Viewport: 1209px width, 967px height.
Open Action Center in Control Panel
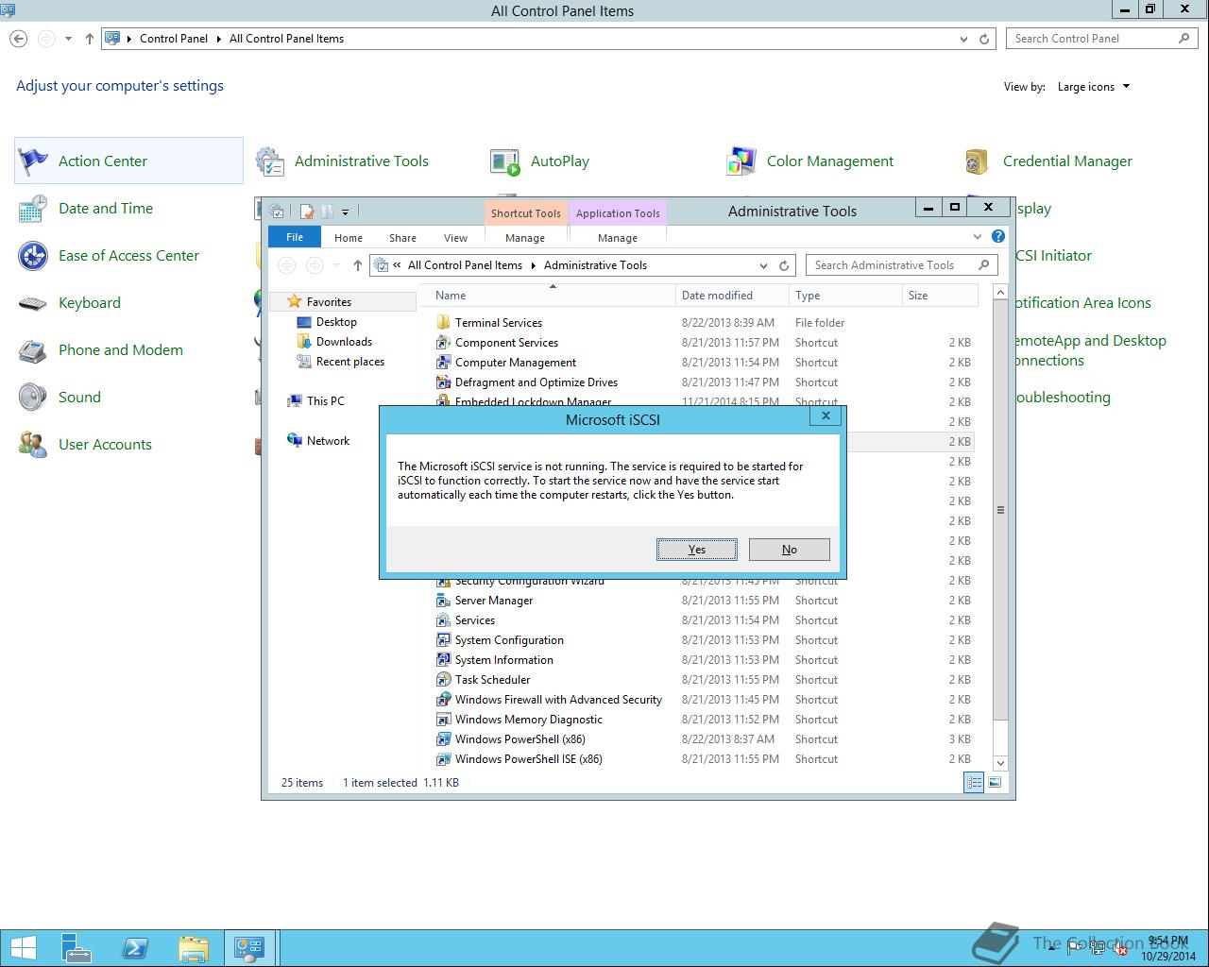129,161
